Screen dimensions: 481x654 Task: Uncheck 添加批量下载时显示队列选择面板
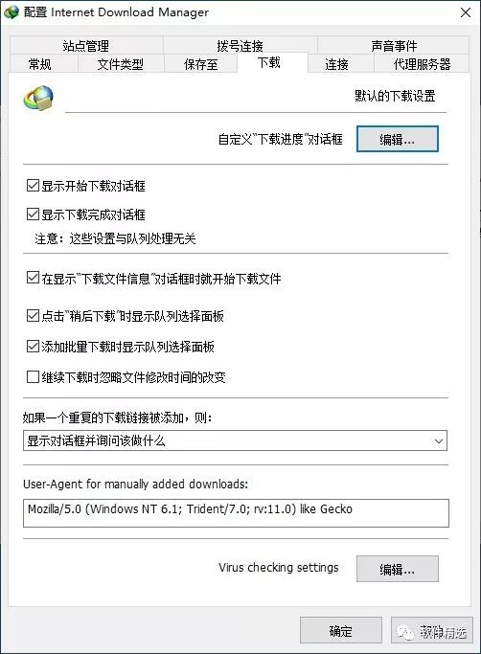(33, 347)
